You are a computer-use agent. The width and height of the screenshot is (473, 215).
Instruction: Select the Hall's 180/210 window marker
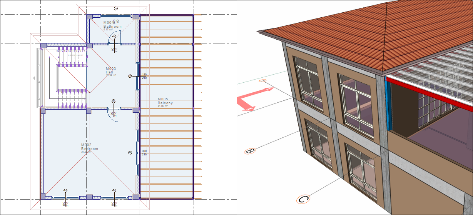pyautogui.click(x=144, y=76)
